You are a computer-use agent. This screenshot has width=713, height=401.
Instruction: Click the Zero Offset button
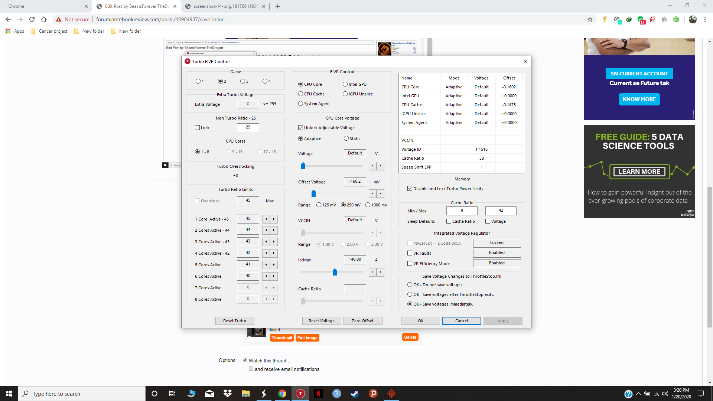coord(362,321)
